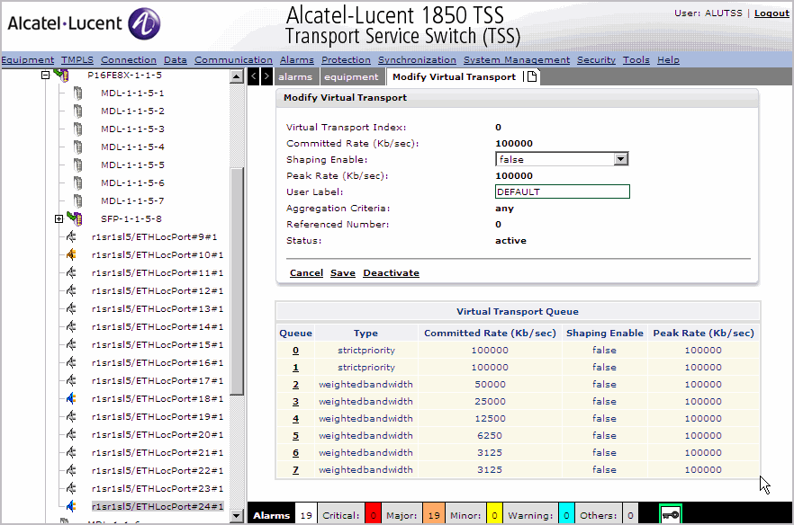The image size is (794, 525).
Task: Switch to the alarms tab
Action: coord(295,77)
